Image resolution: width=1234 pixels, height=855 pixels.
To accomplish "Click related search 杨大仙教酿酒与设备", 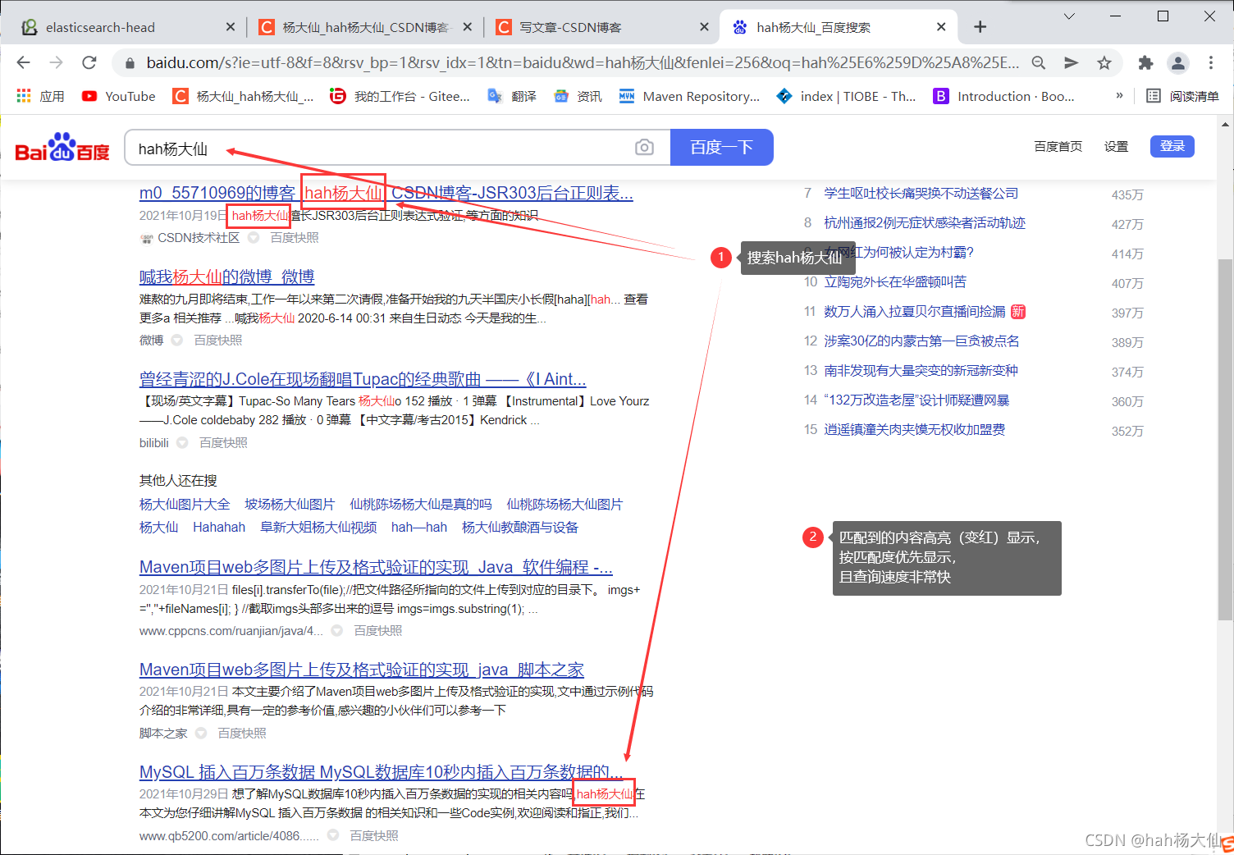I will (520, 527).
